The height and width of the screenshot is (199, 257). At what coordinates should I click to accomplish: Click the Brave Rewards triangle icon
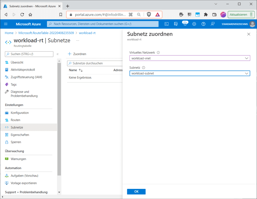158,15
